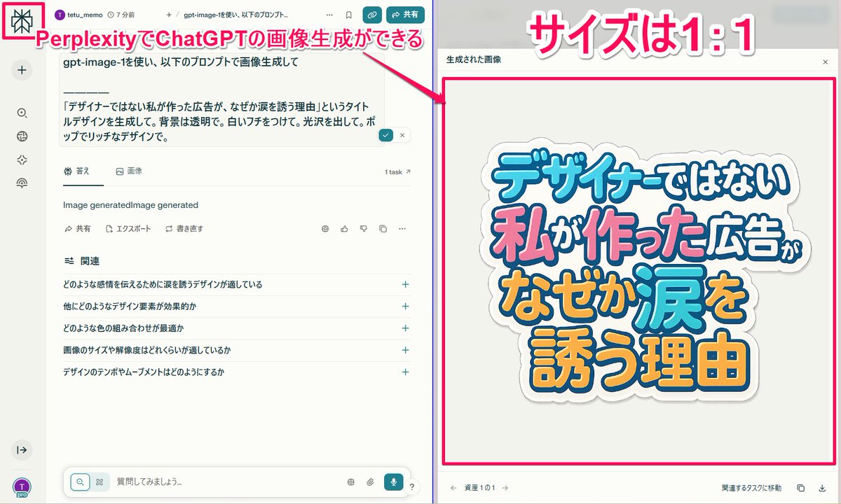Expand the related question about 涙を誘うデザイン
Image resolution: width=841 pixels, height=504 pixels.
pos(405,284)
